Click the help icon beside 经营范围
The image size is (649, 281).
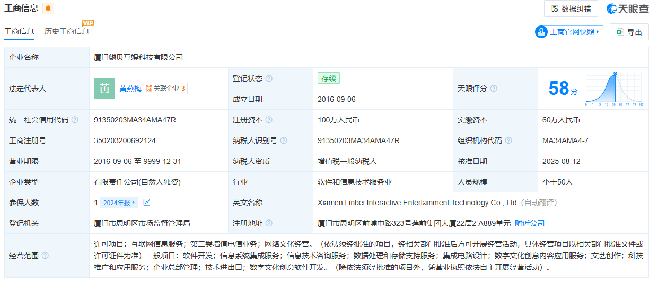click(45, 256)
